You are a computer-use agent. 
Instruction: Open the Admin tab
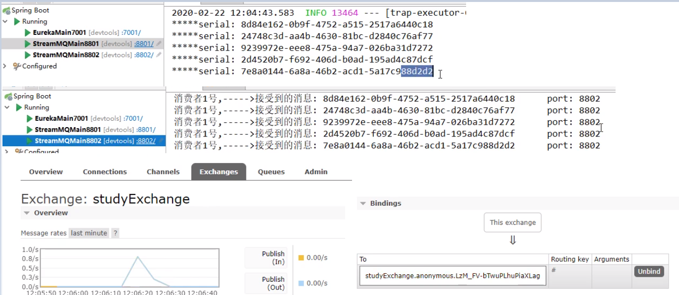coord(316,172)
